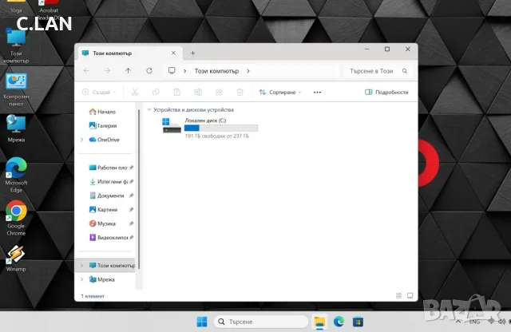Click the navigation pane scrollbar

click(x=139, y=189)
